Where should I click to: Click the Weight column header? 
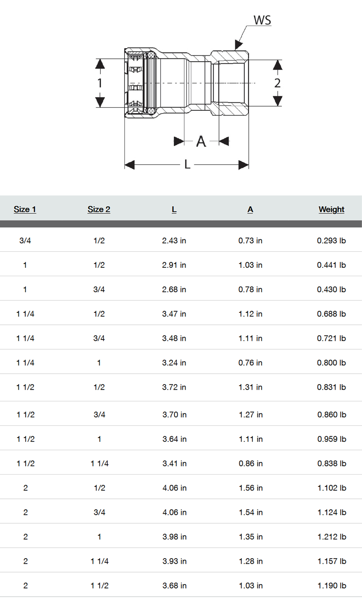[x=332, y=209]
